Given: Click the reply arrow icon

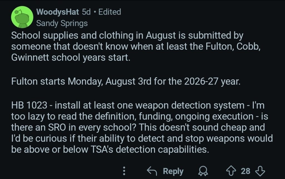Looking at the screenshot, I should 152,171.
